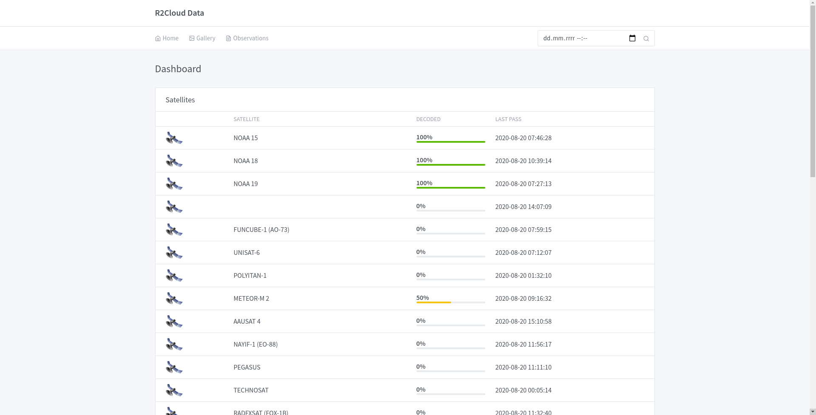Click the satellite icon beside AAUSAT 4

174,322
